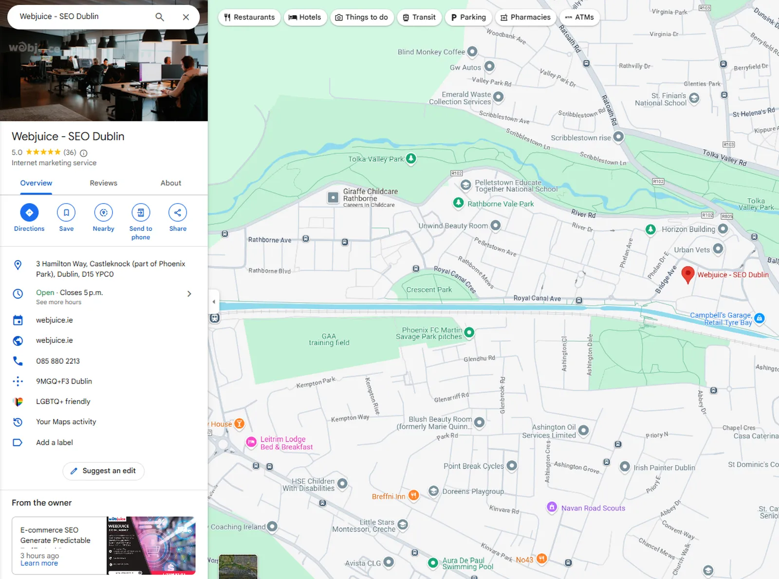Viewport: 779px width, 579px height.
Task: Select the Transit chip
Action: 419,17
